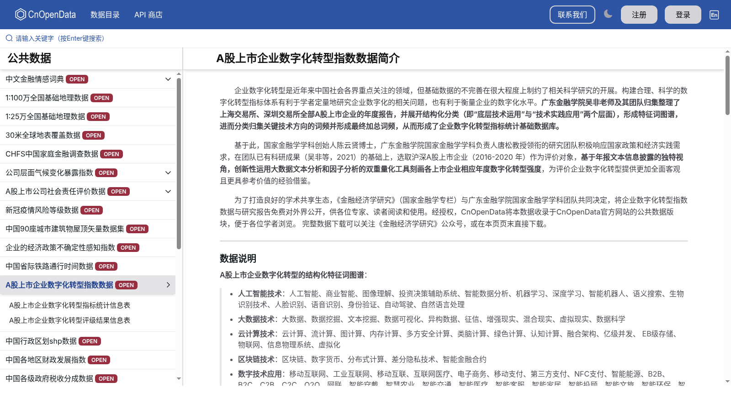
Task: Click the A股上市企业数字化转型指数数据简介 title
Action: (308, 58)
